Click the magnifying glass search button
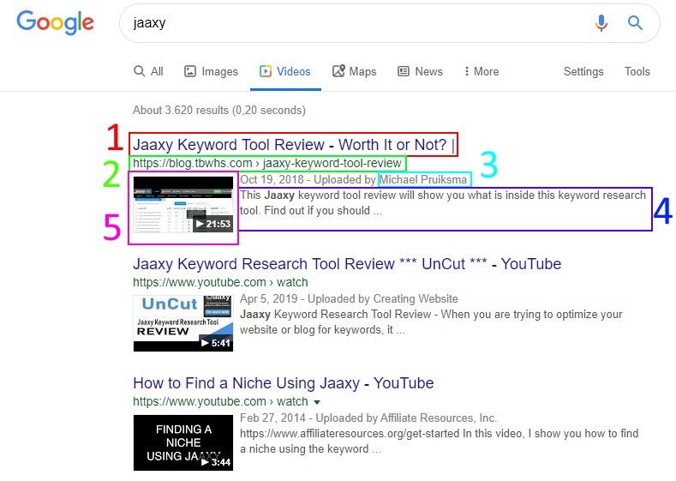 pos(635,22)
